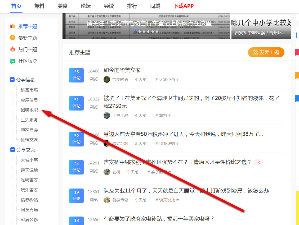This screenshot has height=225, width=299.
Task: Open the 吃喝吉安 category
Action: pos(29,180)
